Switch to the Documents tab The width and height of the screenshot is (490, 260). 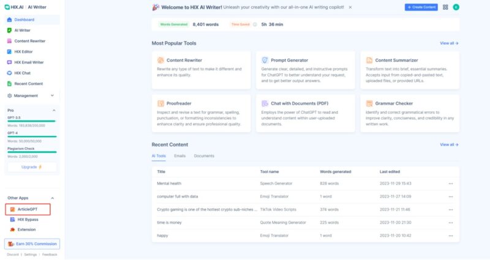[x=204, y=156]
